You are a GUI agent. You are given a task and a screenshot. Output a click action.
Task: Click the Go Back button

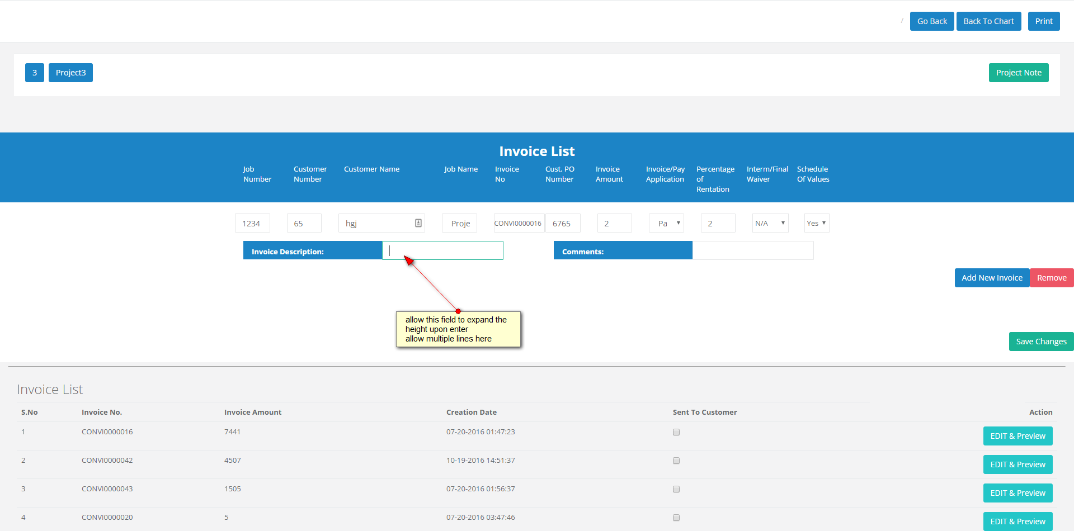coord(932,21)
